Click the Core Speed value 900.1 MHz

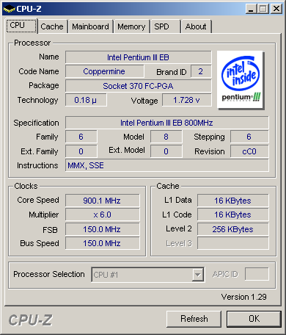coord(103,201)
